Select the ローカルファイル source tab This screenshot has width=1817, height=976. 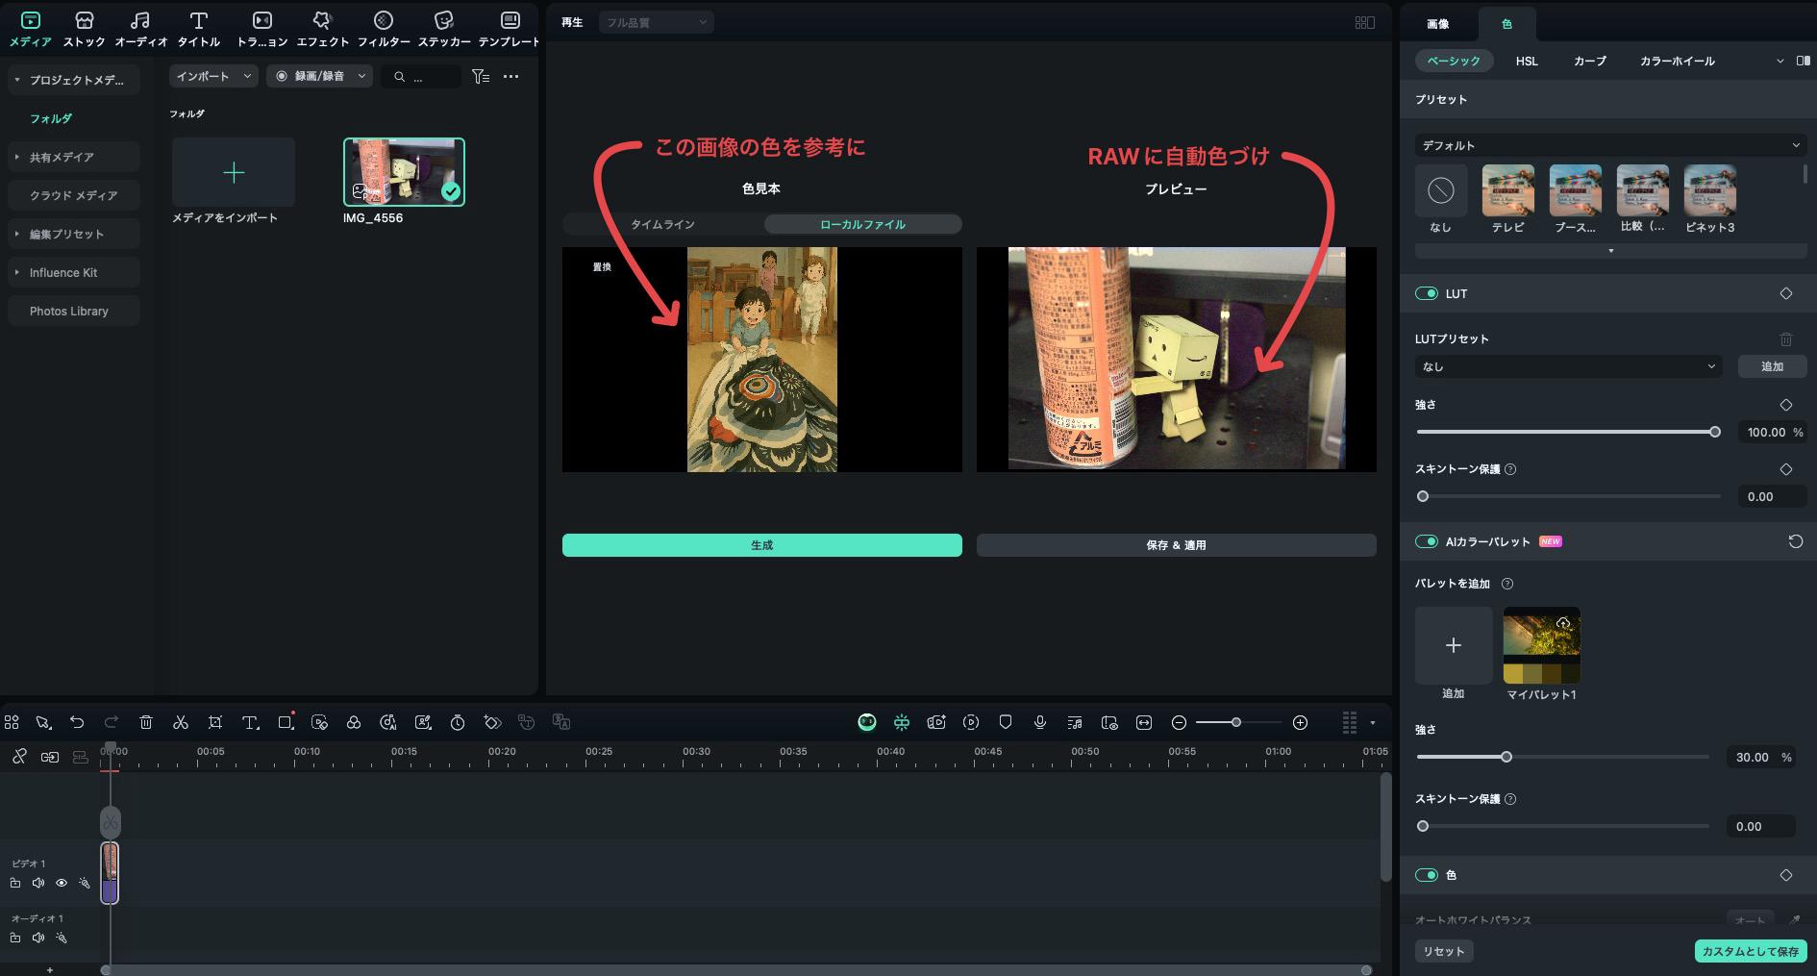pos(862,224)
